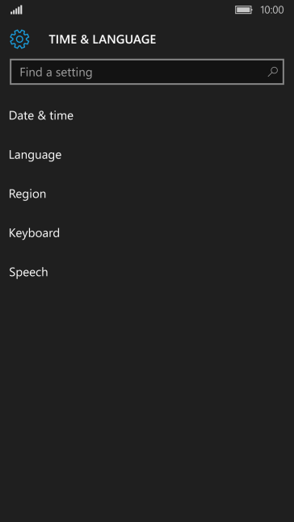The height and width of the screenshot is (522, 294).
Task: Click the TIME & LANGUAGE page title
Action: tap(103, 40)
